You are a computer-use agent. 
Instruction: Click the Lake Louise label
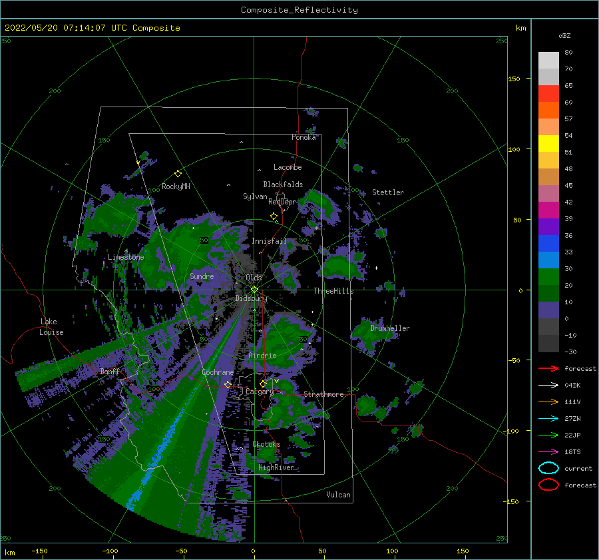pos(51,327)
